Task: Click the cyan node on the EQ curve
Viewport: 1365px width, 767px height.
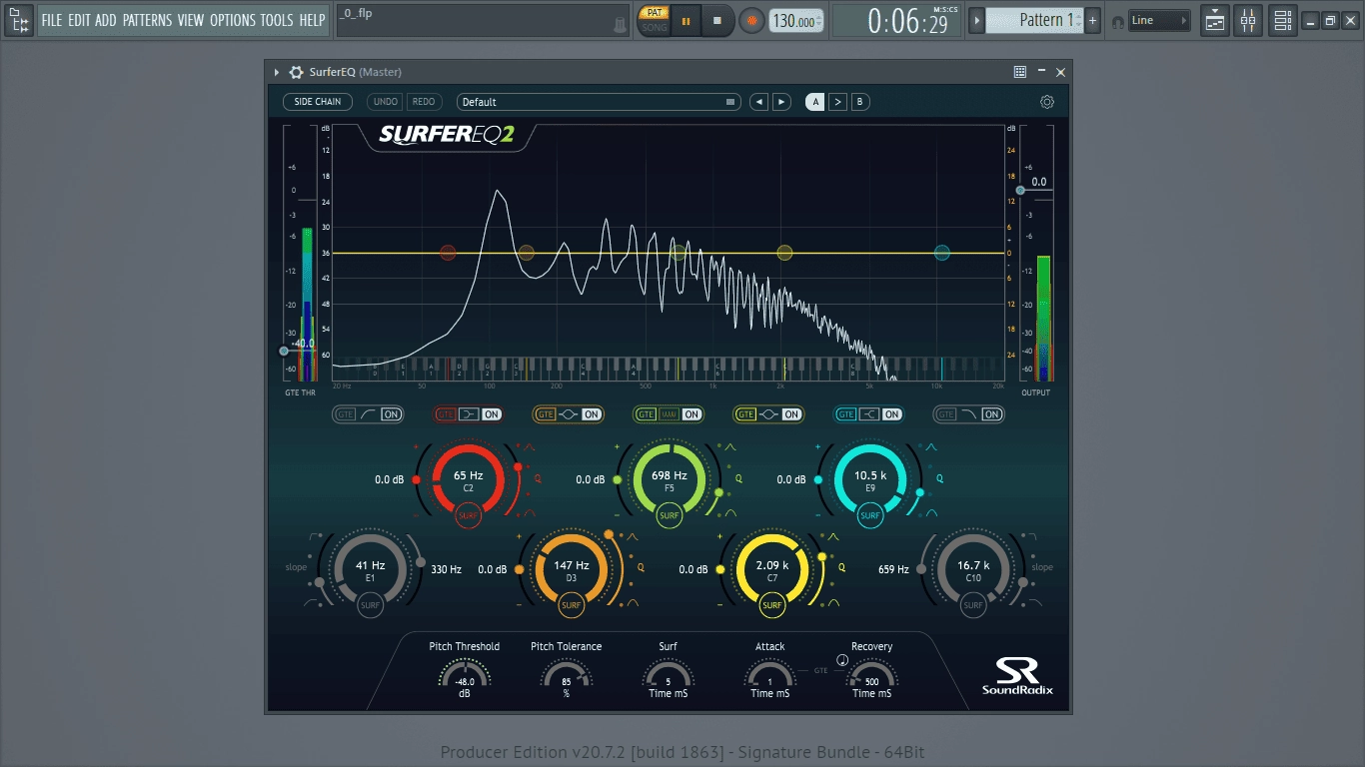Action: point(941,253)
